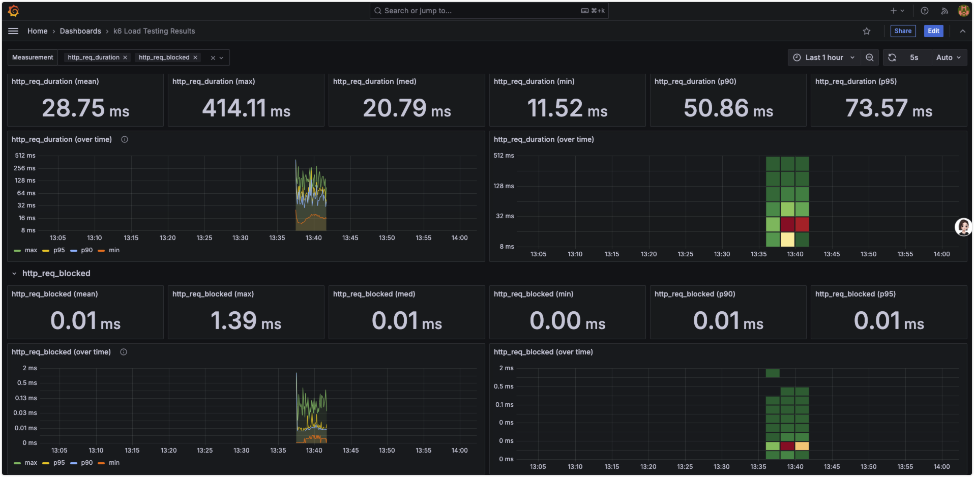Go to Home breadcrumb

37,31
